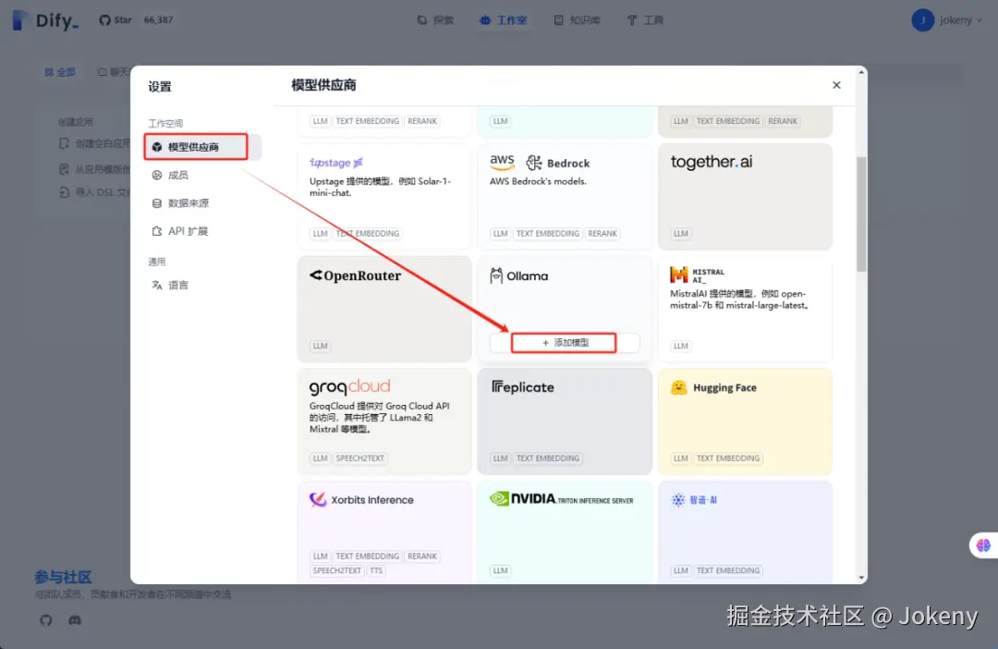The width and height of the screenshot is (998, 649).
Task: Click the Xorbits Inference icon
Action: (318, 500)
